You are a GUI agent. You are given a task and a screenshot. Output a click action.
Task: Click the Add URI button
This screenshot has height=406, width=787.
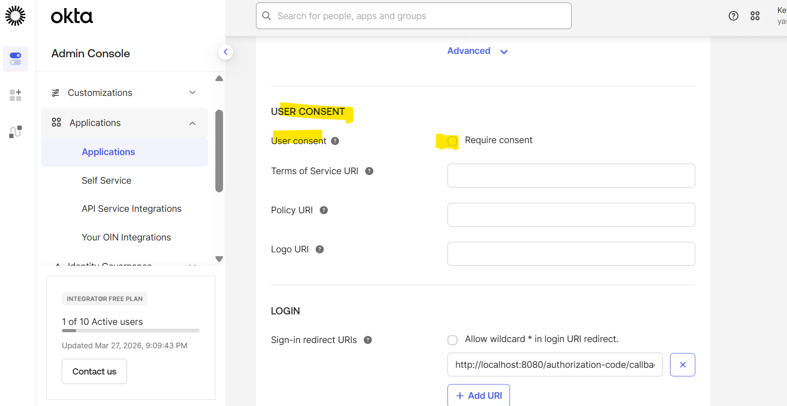(479, 396)
